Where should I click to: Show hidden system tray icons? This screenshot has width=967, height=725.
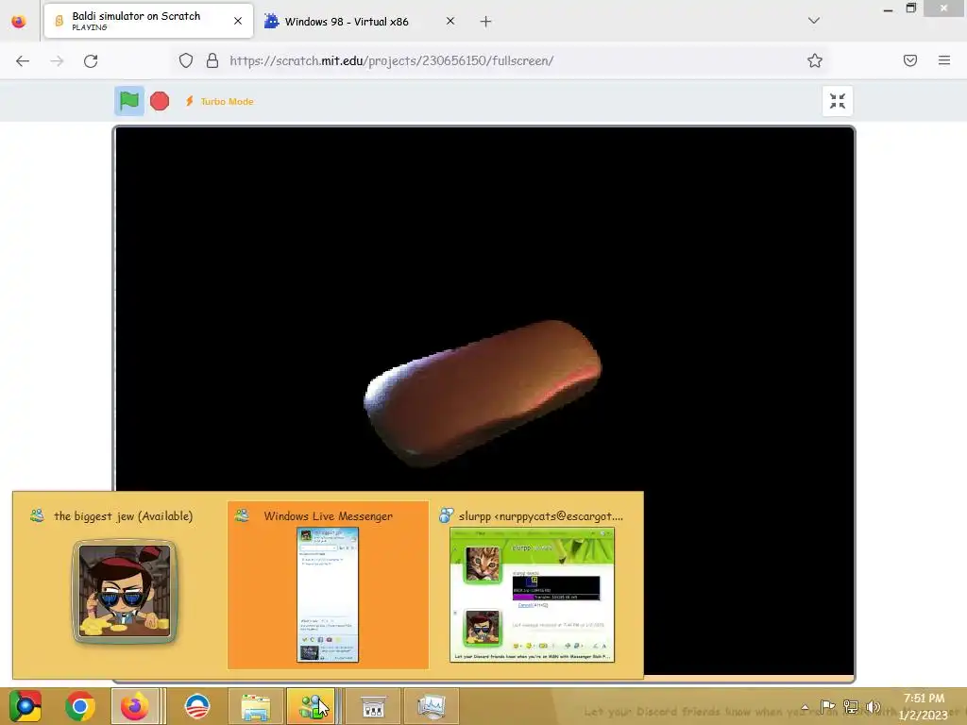point(805,707)
